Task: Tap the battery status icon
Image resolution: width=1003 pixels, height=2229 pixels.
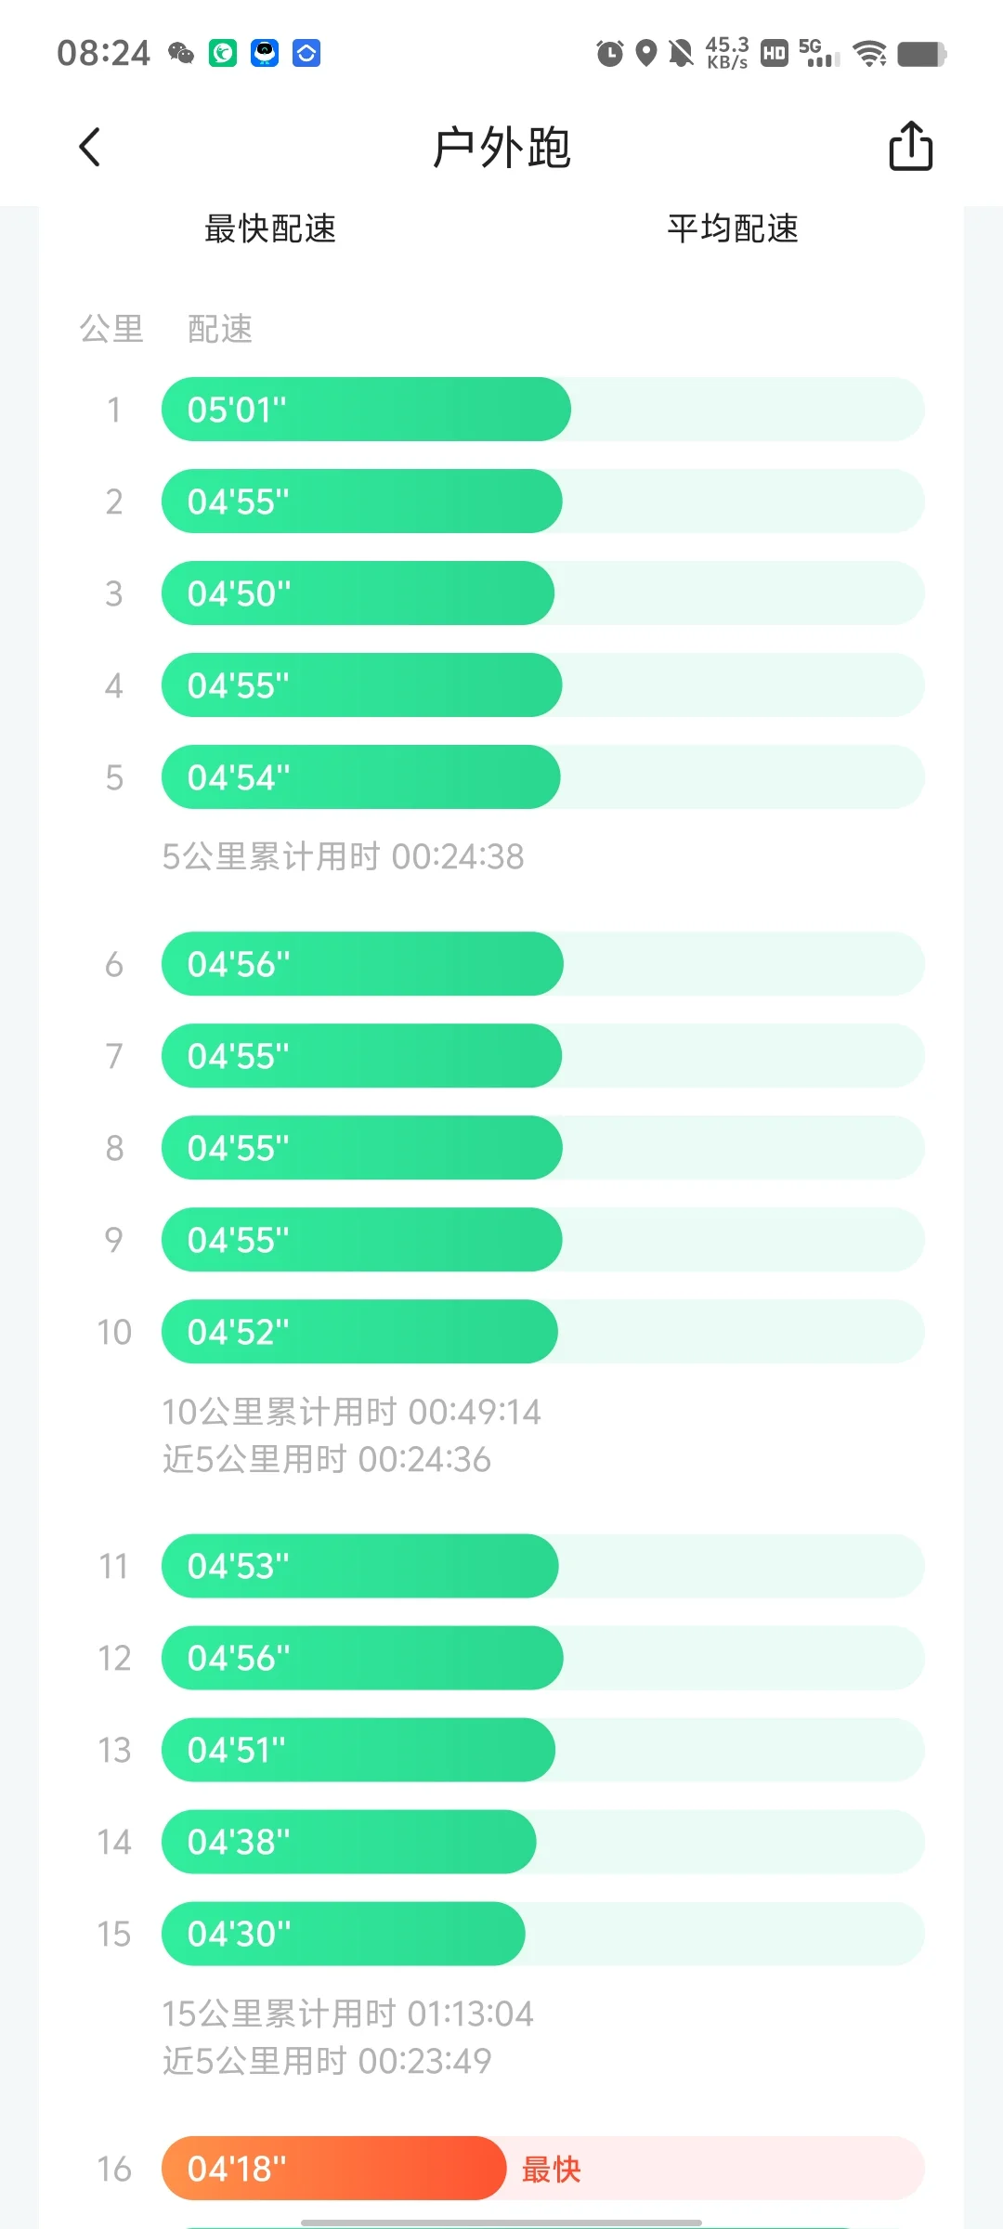Action: [922, 54]
